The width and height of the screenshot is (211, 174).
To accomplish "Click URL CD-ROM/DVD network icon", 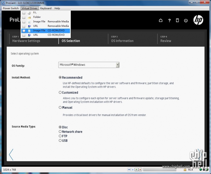I will pos(29,35).
